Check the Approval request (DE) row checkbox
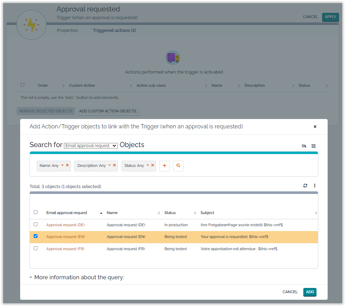 [35, 224]
